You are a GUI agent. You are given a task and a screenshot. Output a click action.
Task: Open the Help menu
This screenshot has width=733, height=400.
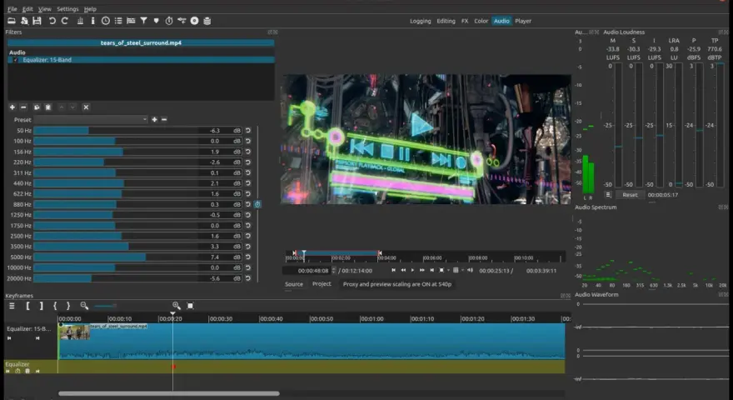pos(90,9)
